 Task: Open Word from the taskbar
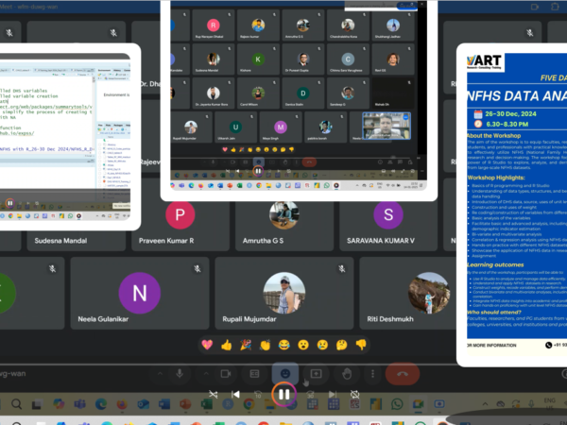click(163, 403)
